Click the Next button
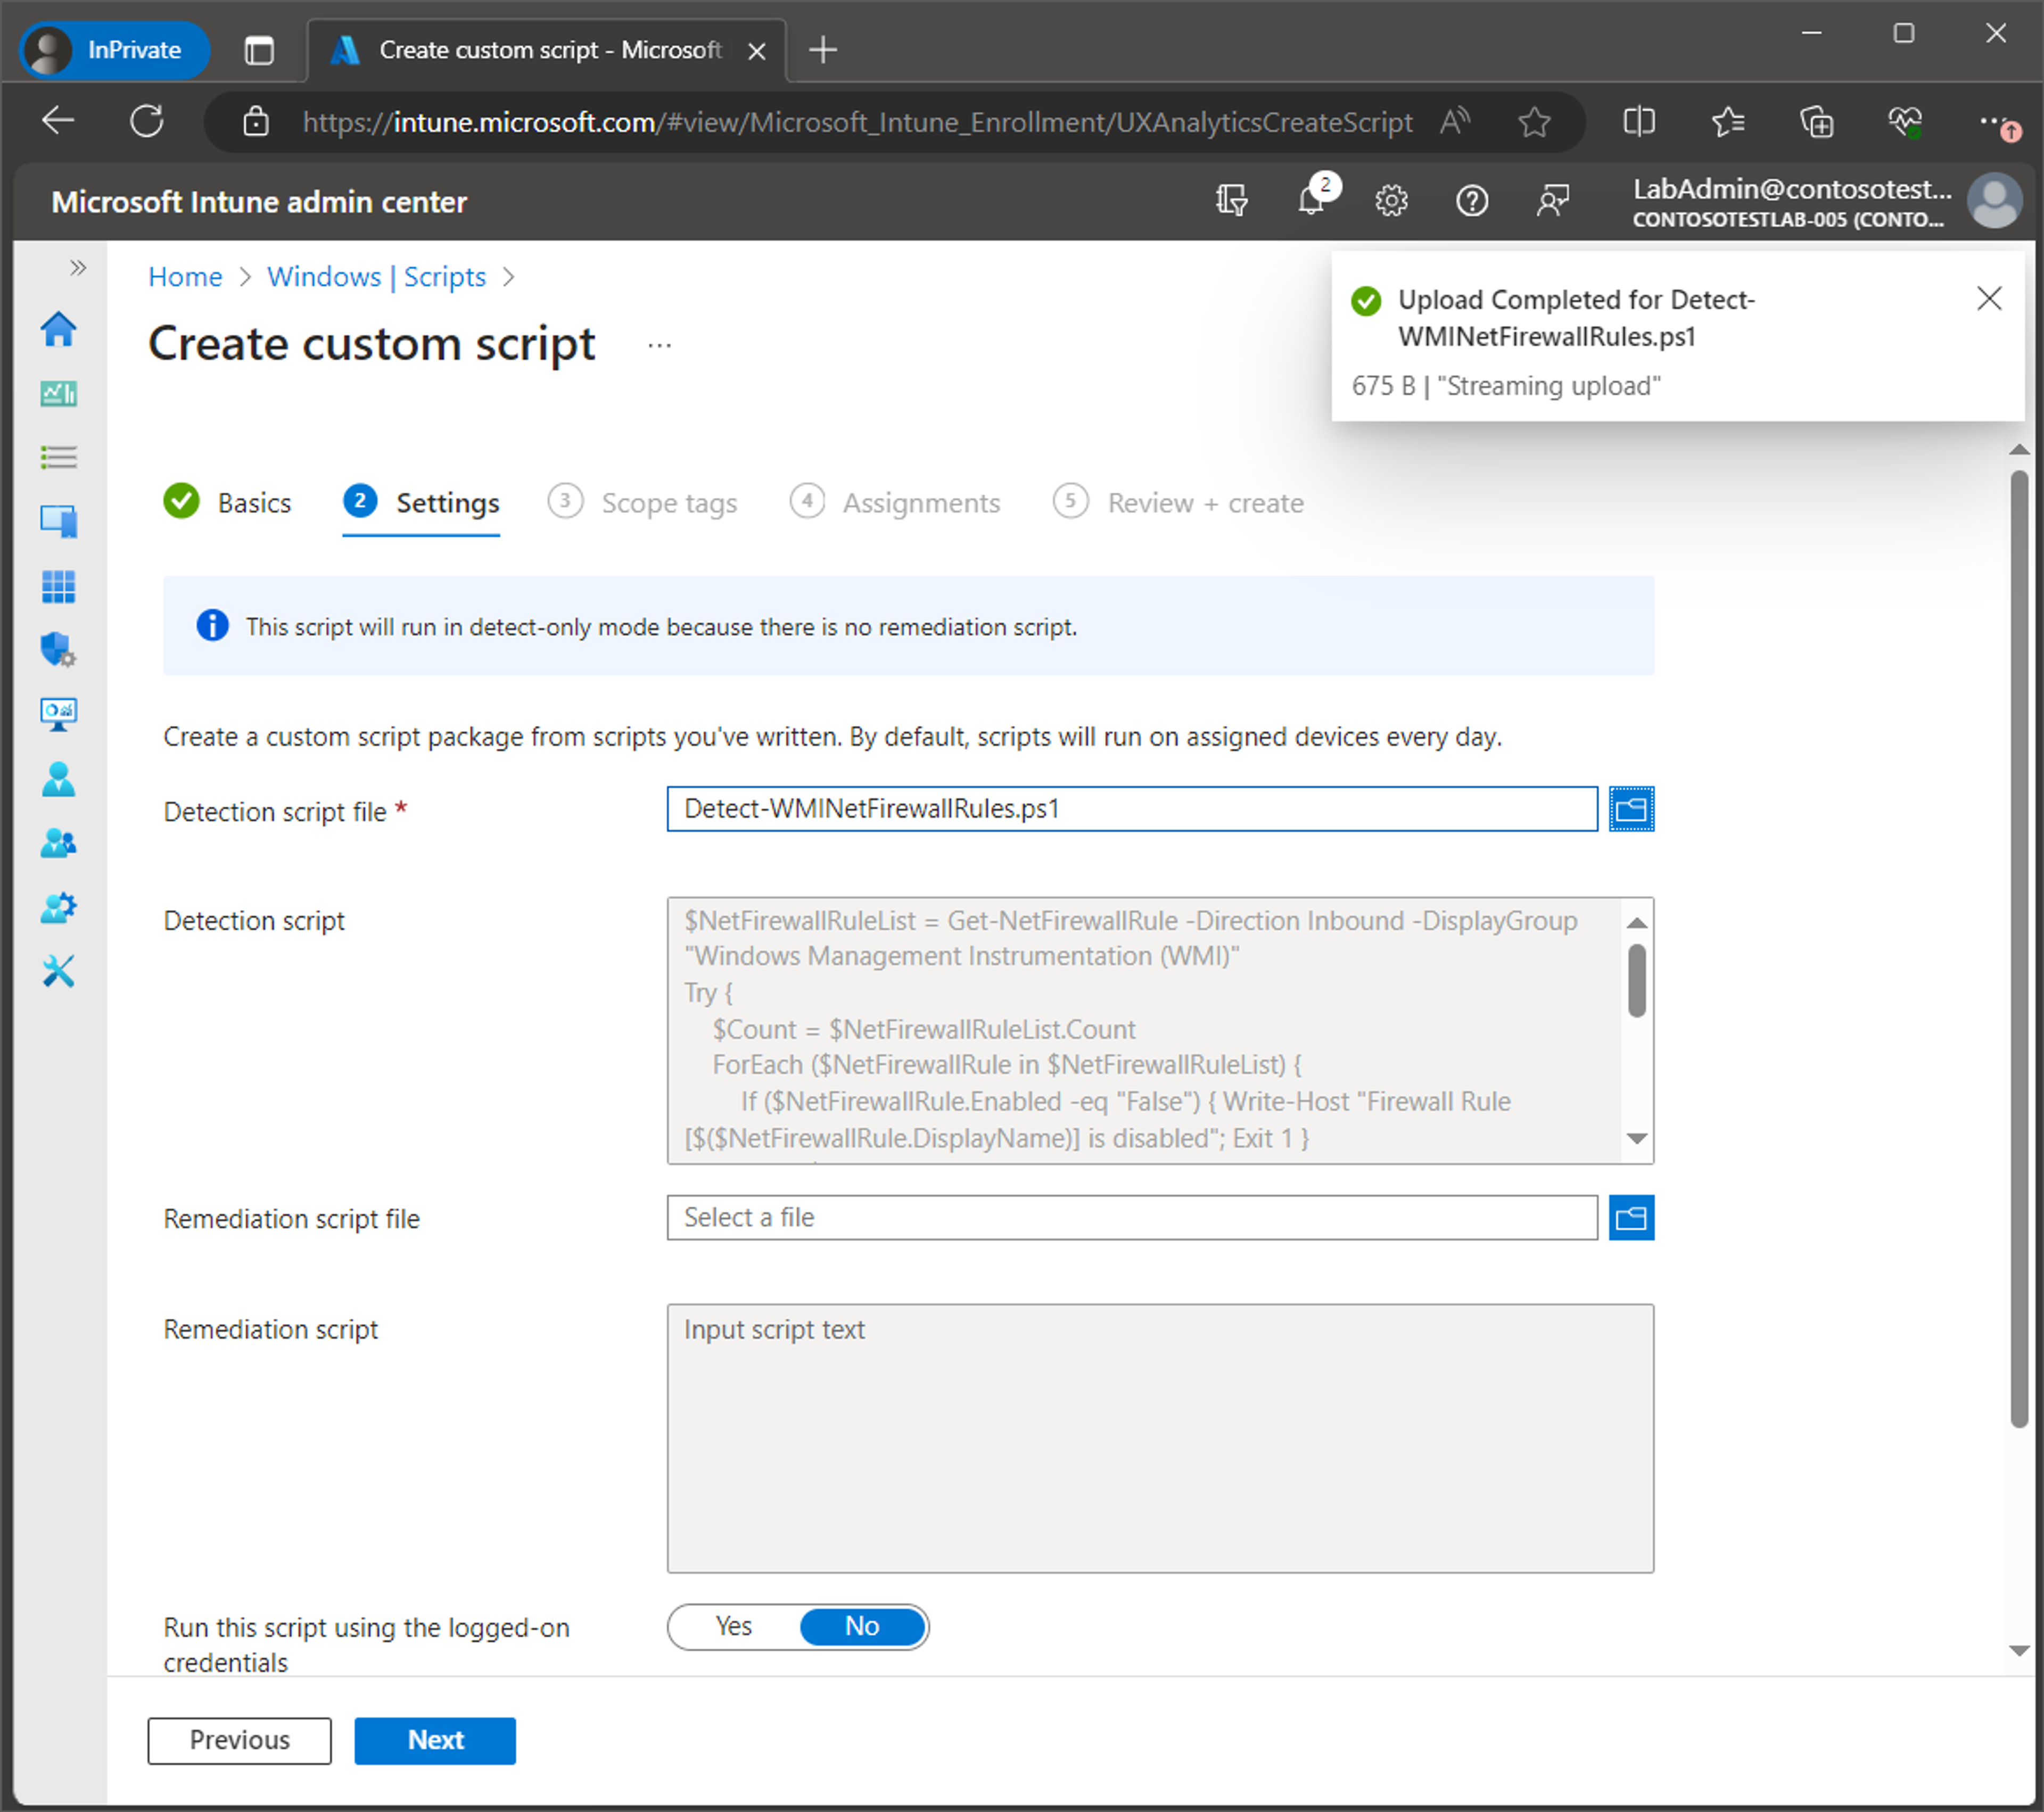The image size is (2044, 1812). click(435, 1740)
